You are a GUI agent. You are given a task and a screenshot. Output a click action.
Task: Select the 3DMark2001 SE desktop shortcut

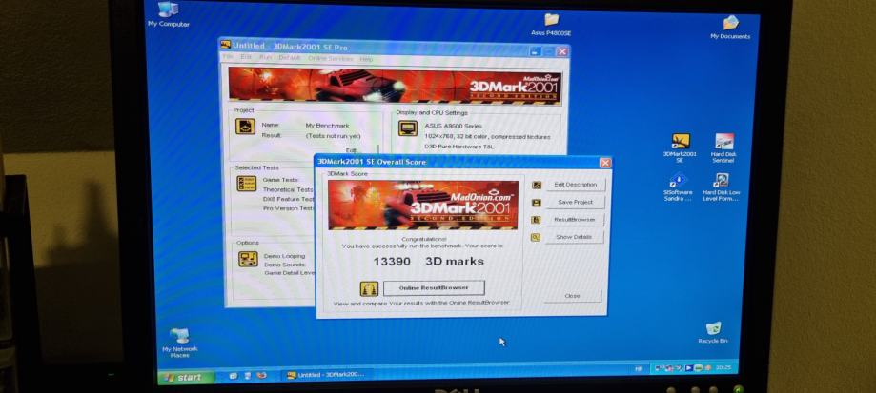[x=680, y=147]
